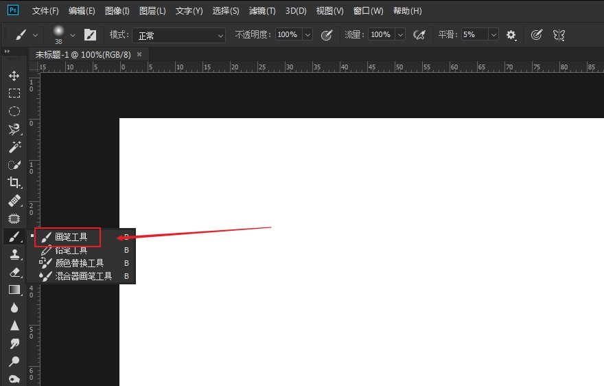Select the Patch tool icon
The width and height of the screenshot is (604, 386).
(x=14, y=218)
